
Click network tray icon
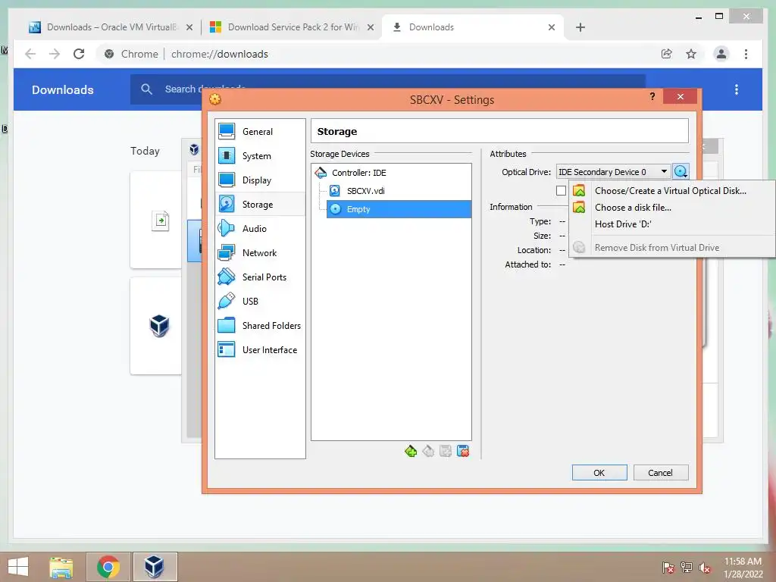[x=687, y=568]
